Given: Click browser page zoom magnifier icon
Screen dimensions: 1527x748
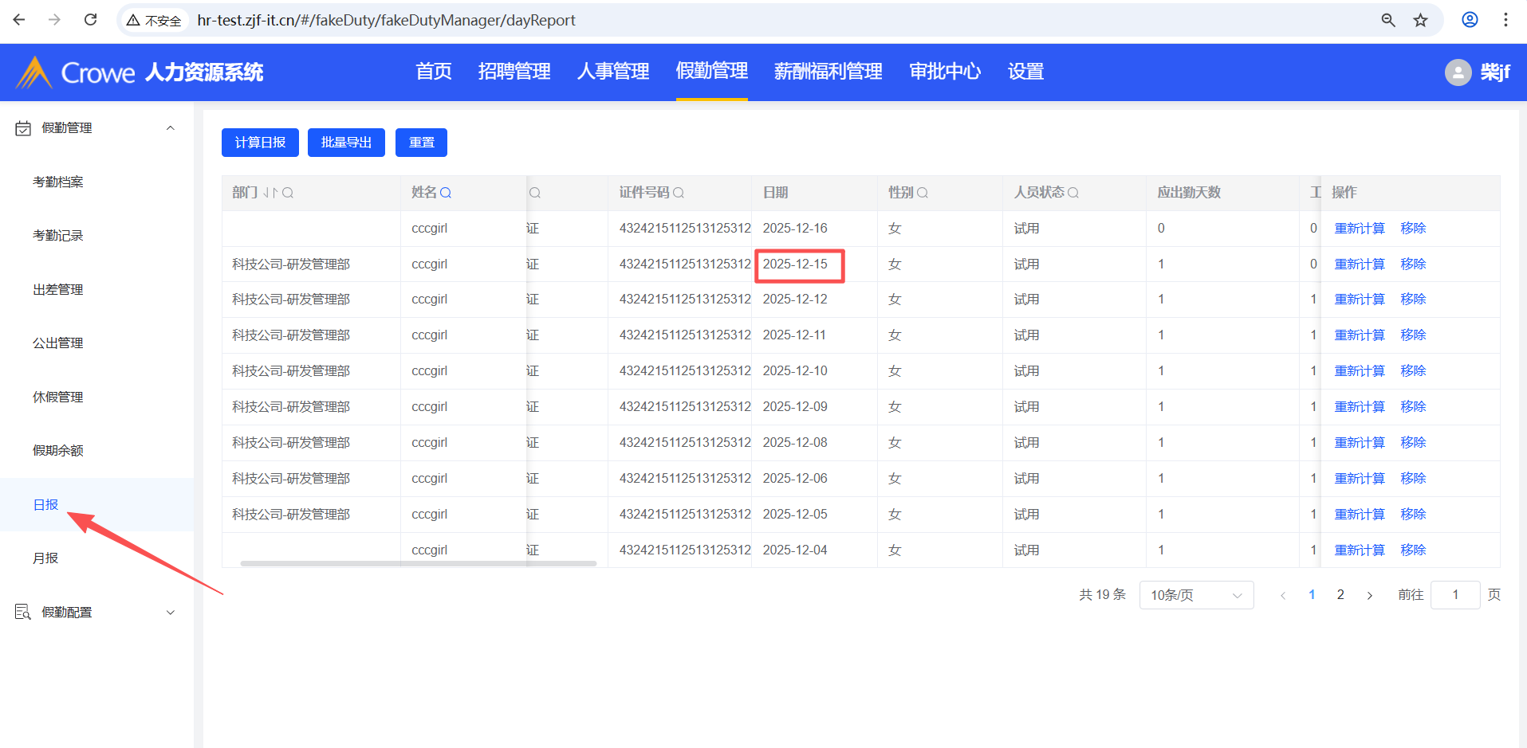Looking at the screenshot, I should (x=1388, y=20).
